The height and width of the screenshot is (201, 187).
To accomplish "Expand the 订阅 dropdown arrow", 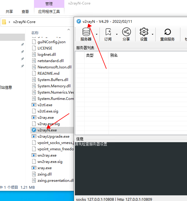I will (x=117, y=34).
